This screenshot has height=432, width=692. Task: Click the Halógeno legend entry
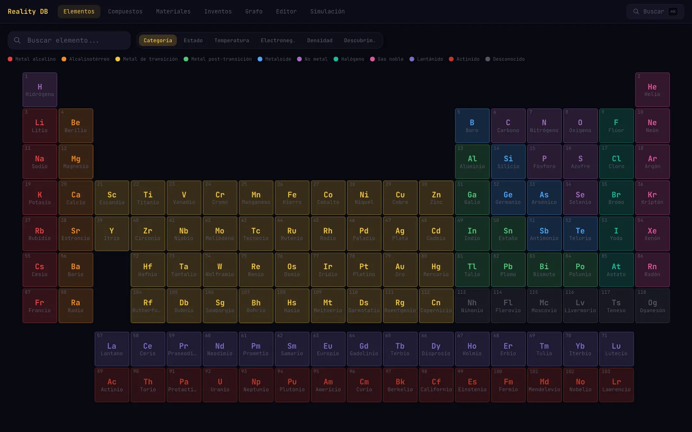point(349,59)
